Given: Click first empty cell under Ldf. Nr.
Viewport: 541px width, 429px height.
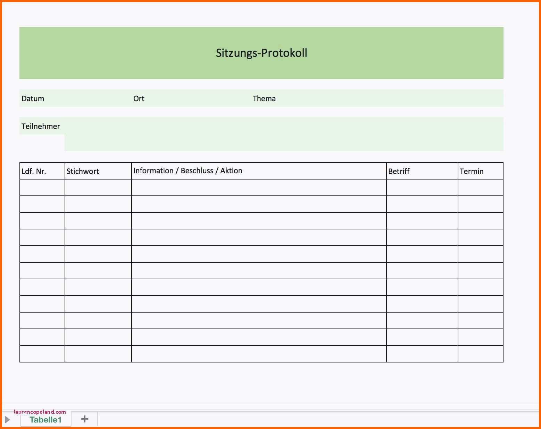Looking at the screenshot, I should (42, 187).
